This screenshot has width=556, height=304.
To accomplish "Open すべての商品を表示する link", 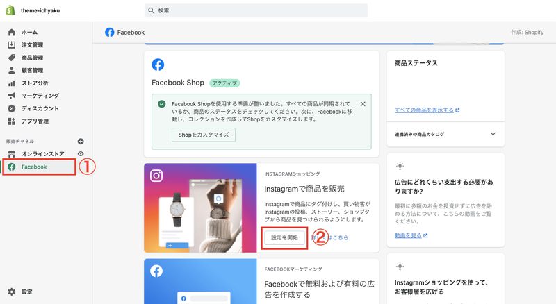I will click(427, 110).
